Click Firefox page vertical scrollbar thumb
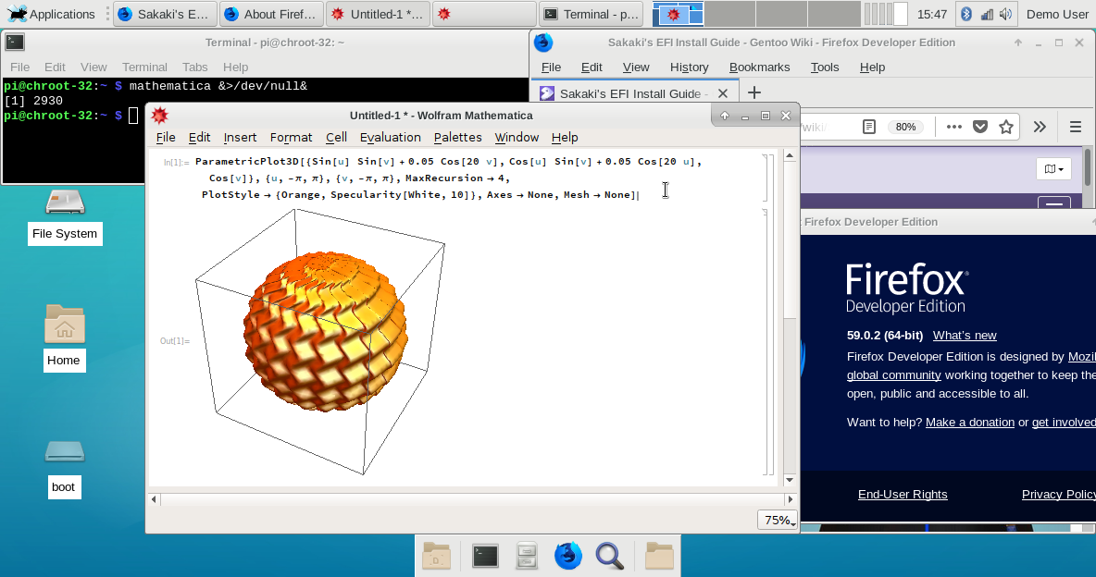The height and width of the screenshot is (577, 1096). click(1089, 167)
